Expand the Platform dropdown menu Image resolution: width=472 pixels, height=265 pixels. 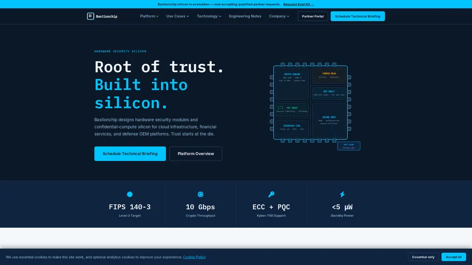[149, 16]
